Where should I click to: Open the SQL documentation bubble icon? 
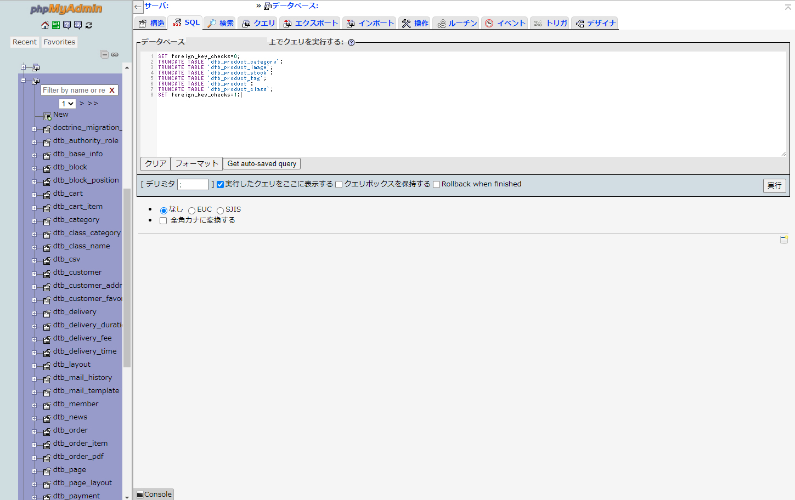click(78, 25)
